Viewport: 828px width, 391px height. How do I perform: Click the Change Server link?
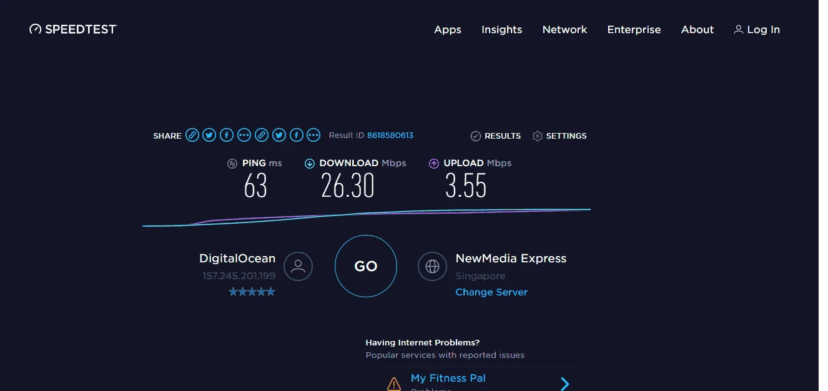[491, 292]
